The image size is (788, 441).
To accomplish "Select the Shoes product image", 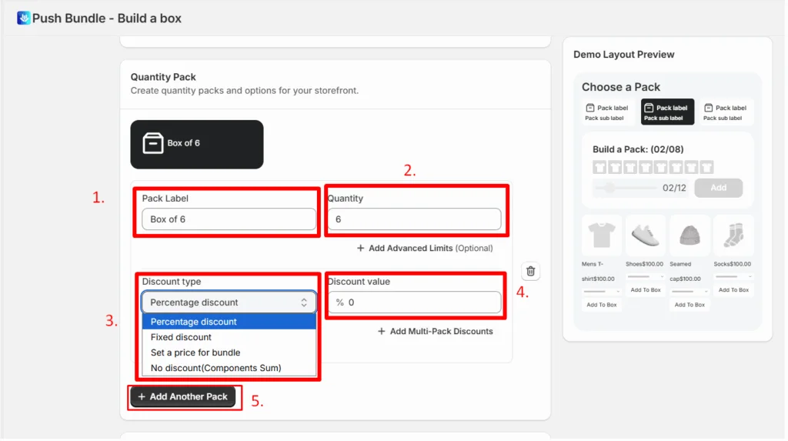I will tap(646, 236).
